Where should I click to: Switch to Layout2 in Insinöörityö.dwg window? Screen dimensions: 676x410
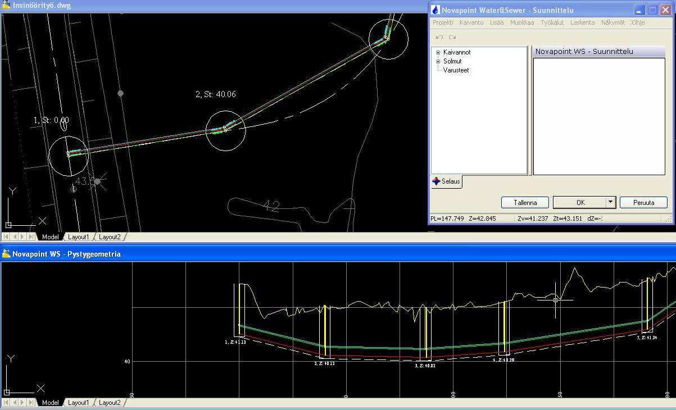coord(110,237)
